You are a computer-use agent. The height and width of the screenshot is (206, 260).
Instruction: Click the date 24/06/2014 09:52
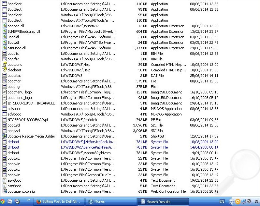coord(204,48)
